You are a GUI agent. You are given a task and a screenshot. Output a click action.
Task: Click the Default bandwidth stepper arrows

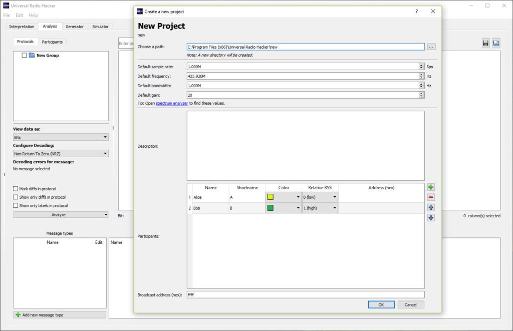pos(421,85)
